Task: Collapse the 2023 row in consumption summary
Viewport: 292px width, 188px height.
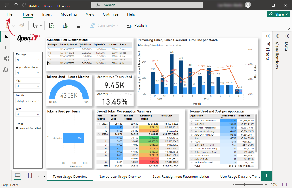Action: (x=99, y=124)
